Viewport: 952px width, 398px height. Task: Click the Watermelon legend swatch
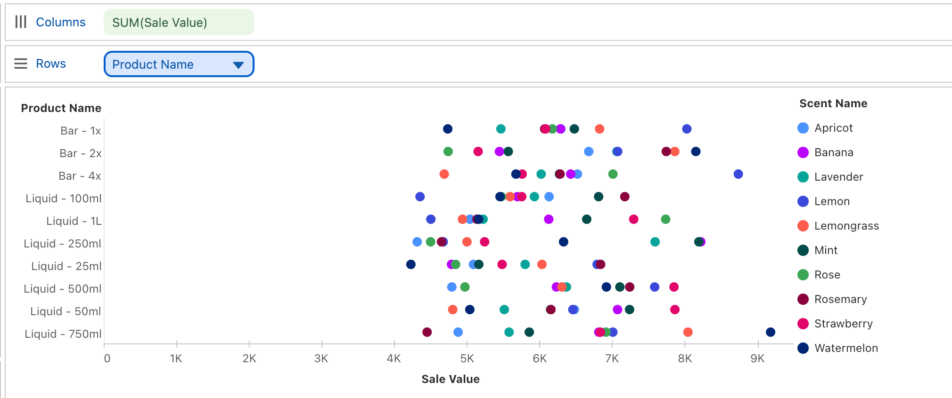click(x=803, y=348)
